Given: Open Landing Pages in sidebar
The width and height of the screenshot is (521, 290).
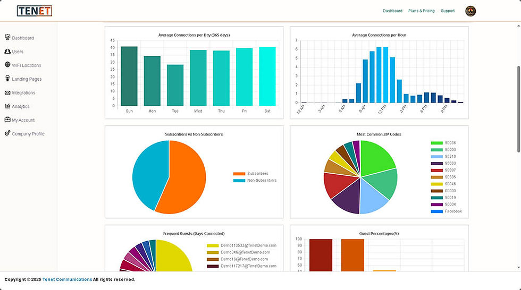Looking at the screenshot, I should point(27,79).
